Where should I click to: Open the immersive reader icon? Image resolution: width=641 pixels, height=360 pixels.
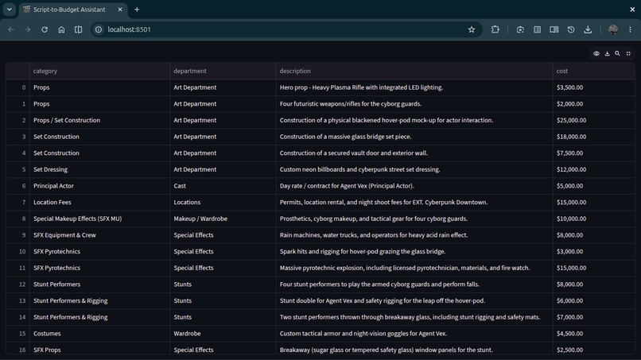(554, 29)
